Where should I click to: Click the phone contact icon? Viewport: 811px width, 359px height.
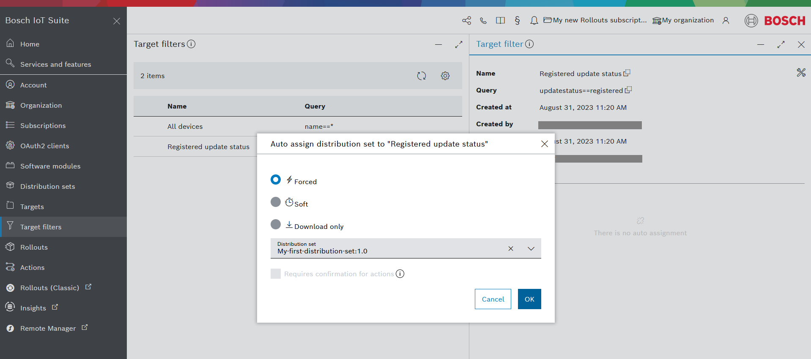(483, 20)
